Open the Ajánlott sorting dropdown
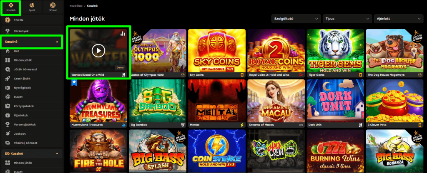The image size is (427, 173). pos(398,19)
